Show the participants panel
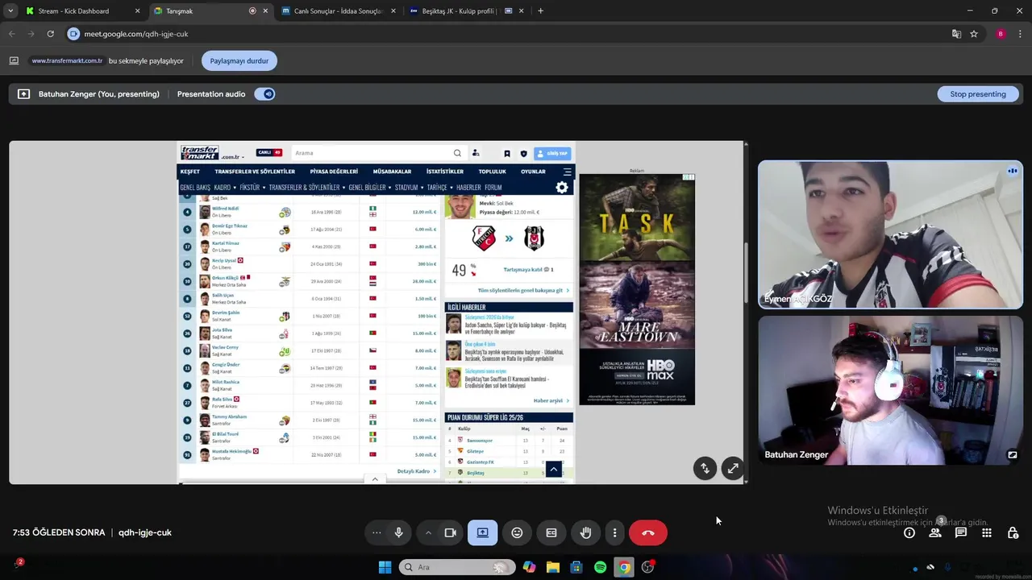This screenshot has height=580, width=1032. click(935, 532)
